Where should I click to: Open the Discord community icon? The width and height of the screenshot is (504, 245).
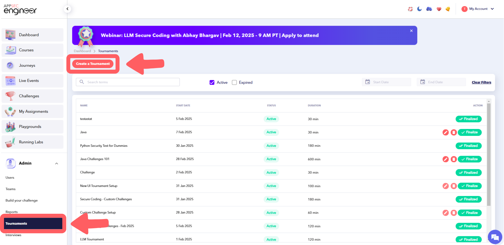coord(429,9)
